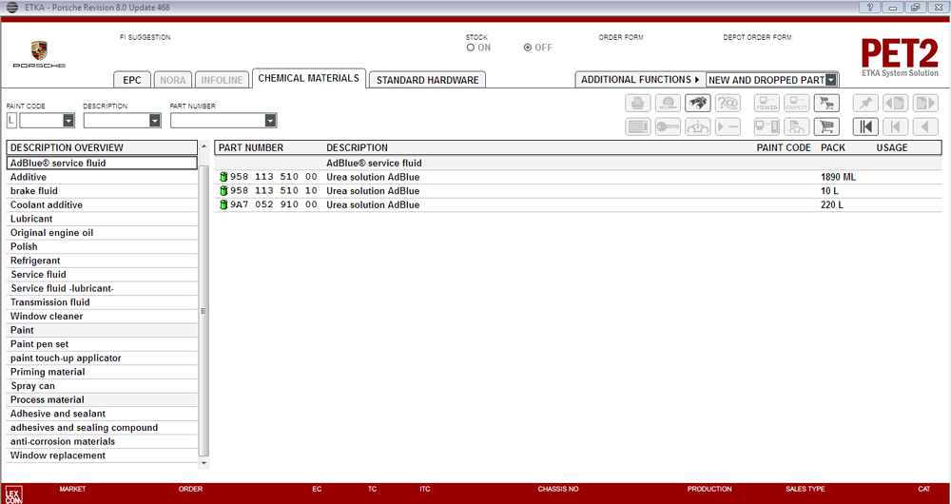
Task: Select the CHEMICAL MATERIALS tab
Action: pos(309,78)
